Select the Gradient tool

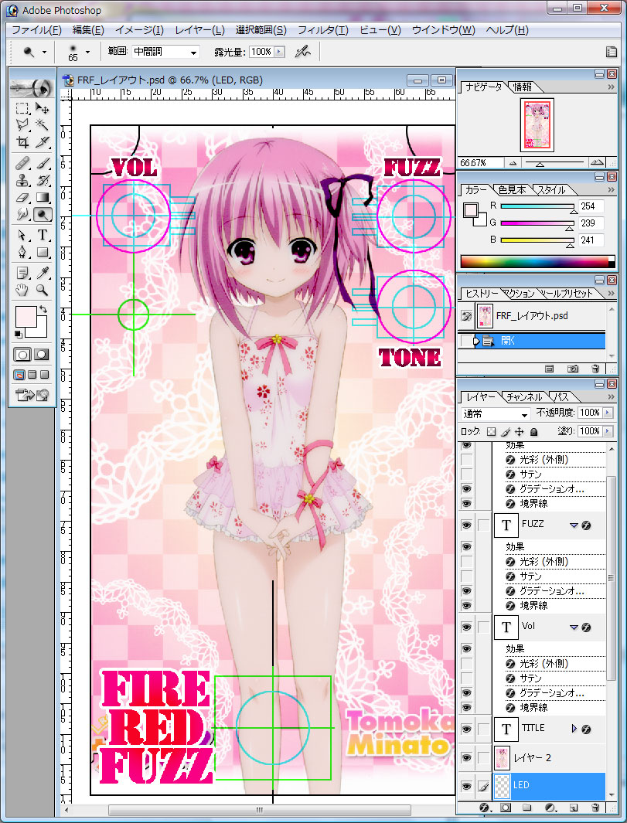(x=42, y=197)
